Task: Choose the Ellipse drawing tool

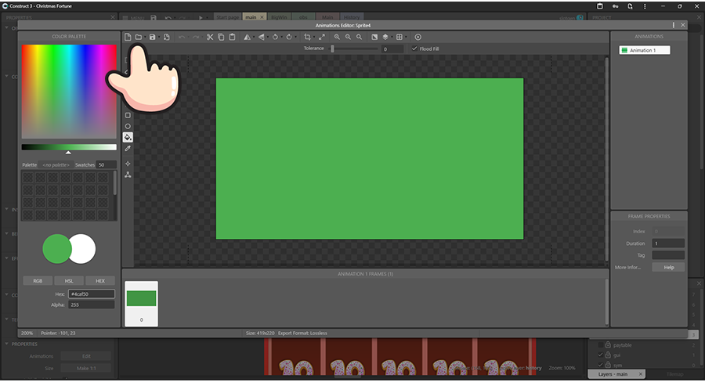Action: click(x=128, y=126)
